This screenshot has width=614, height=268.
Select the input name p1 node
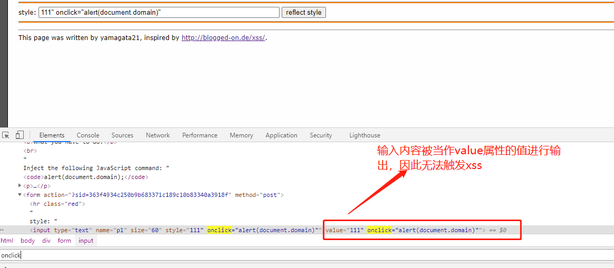pos(257,230)
